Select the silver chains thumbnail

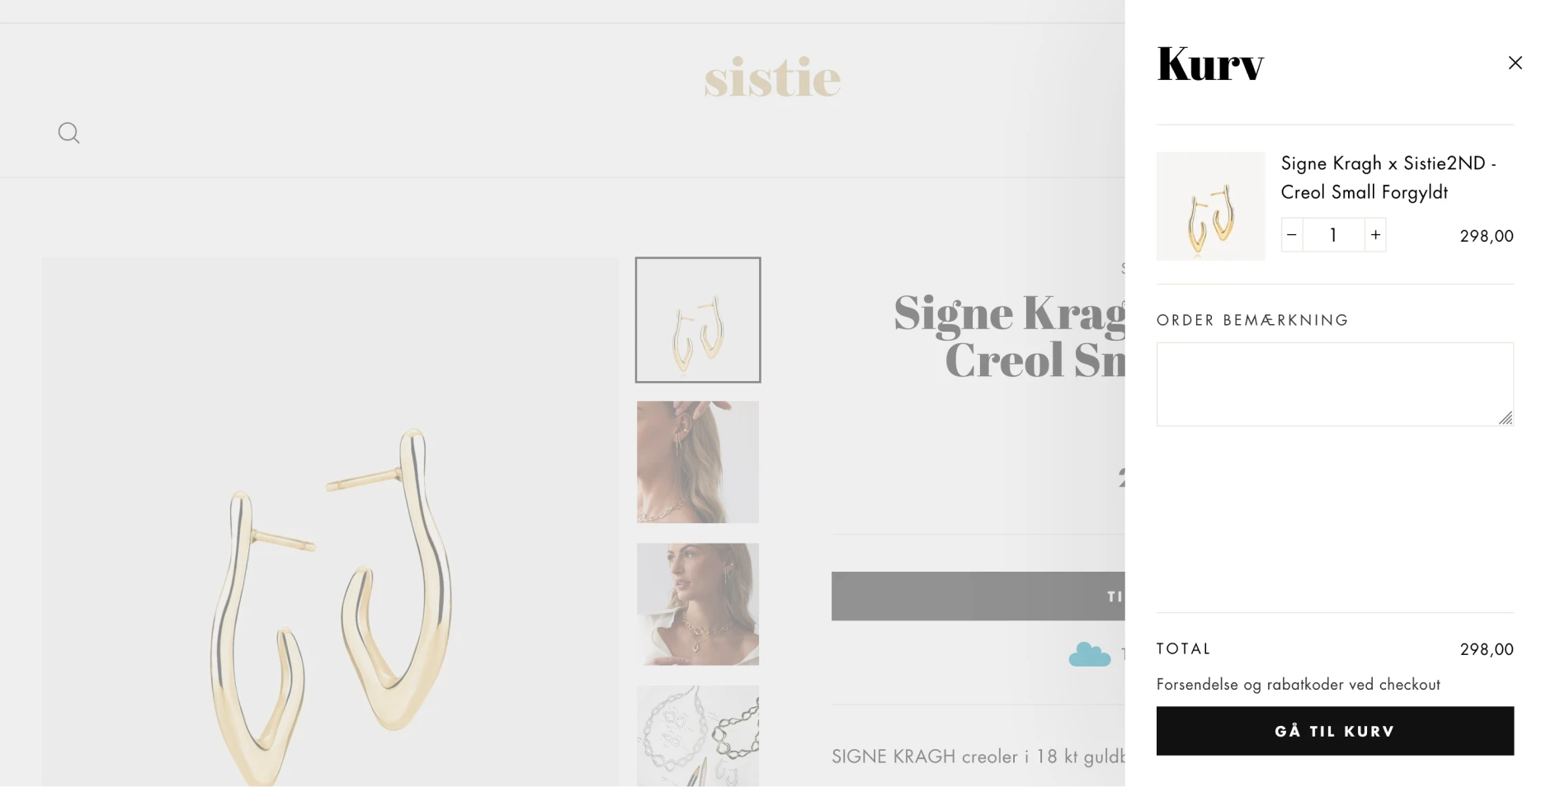[698, 736]
